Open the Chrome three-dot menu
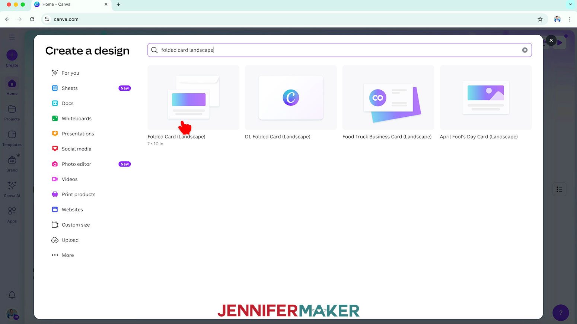This screenshot has height=324, width=577. click(x=570, y=19)
